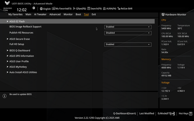Click the English language globe icon

[41, 9]
